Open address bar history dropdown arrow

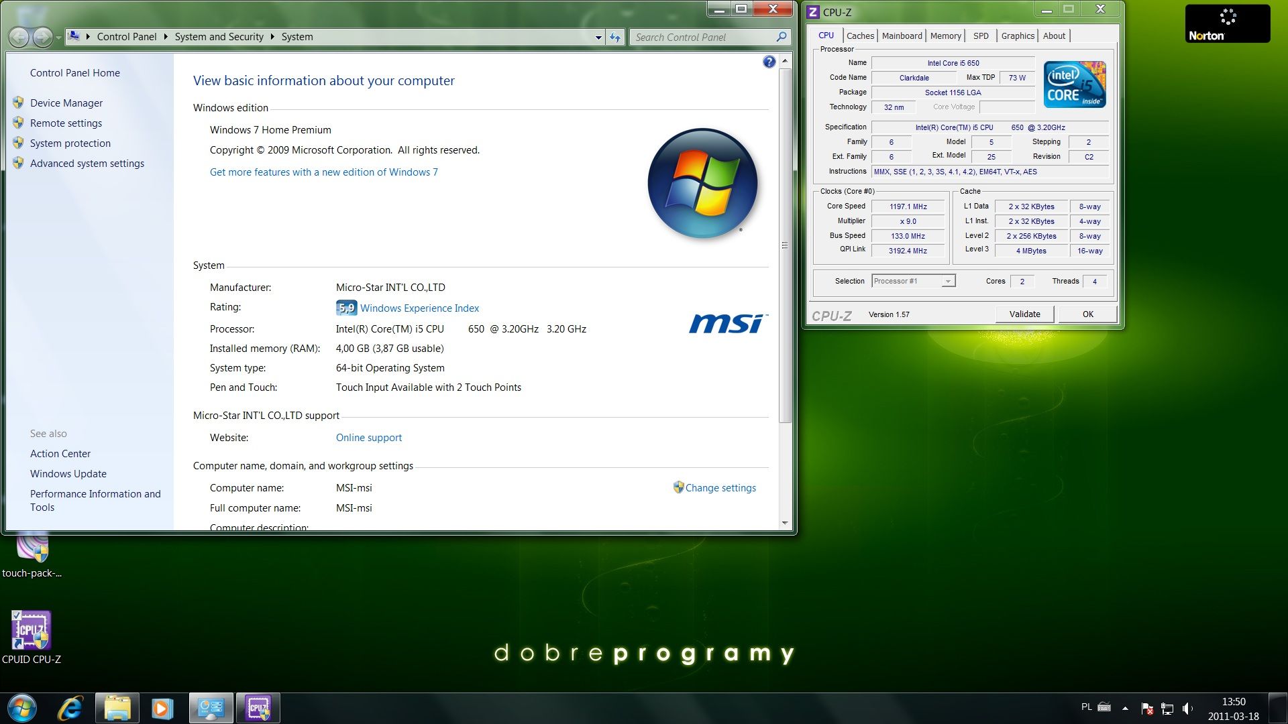598,38
